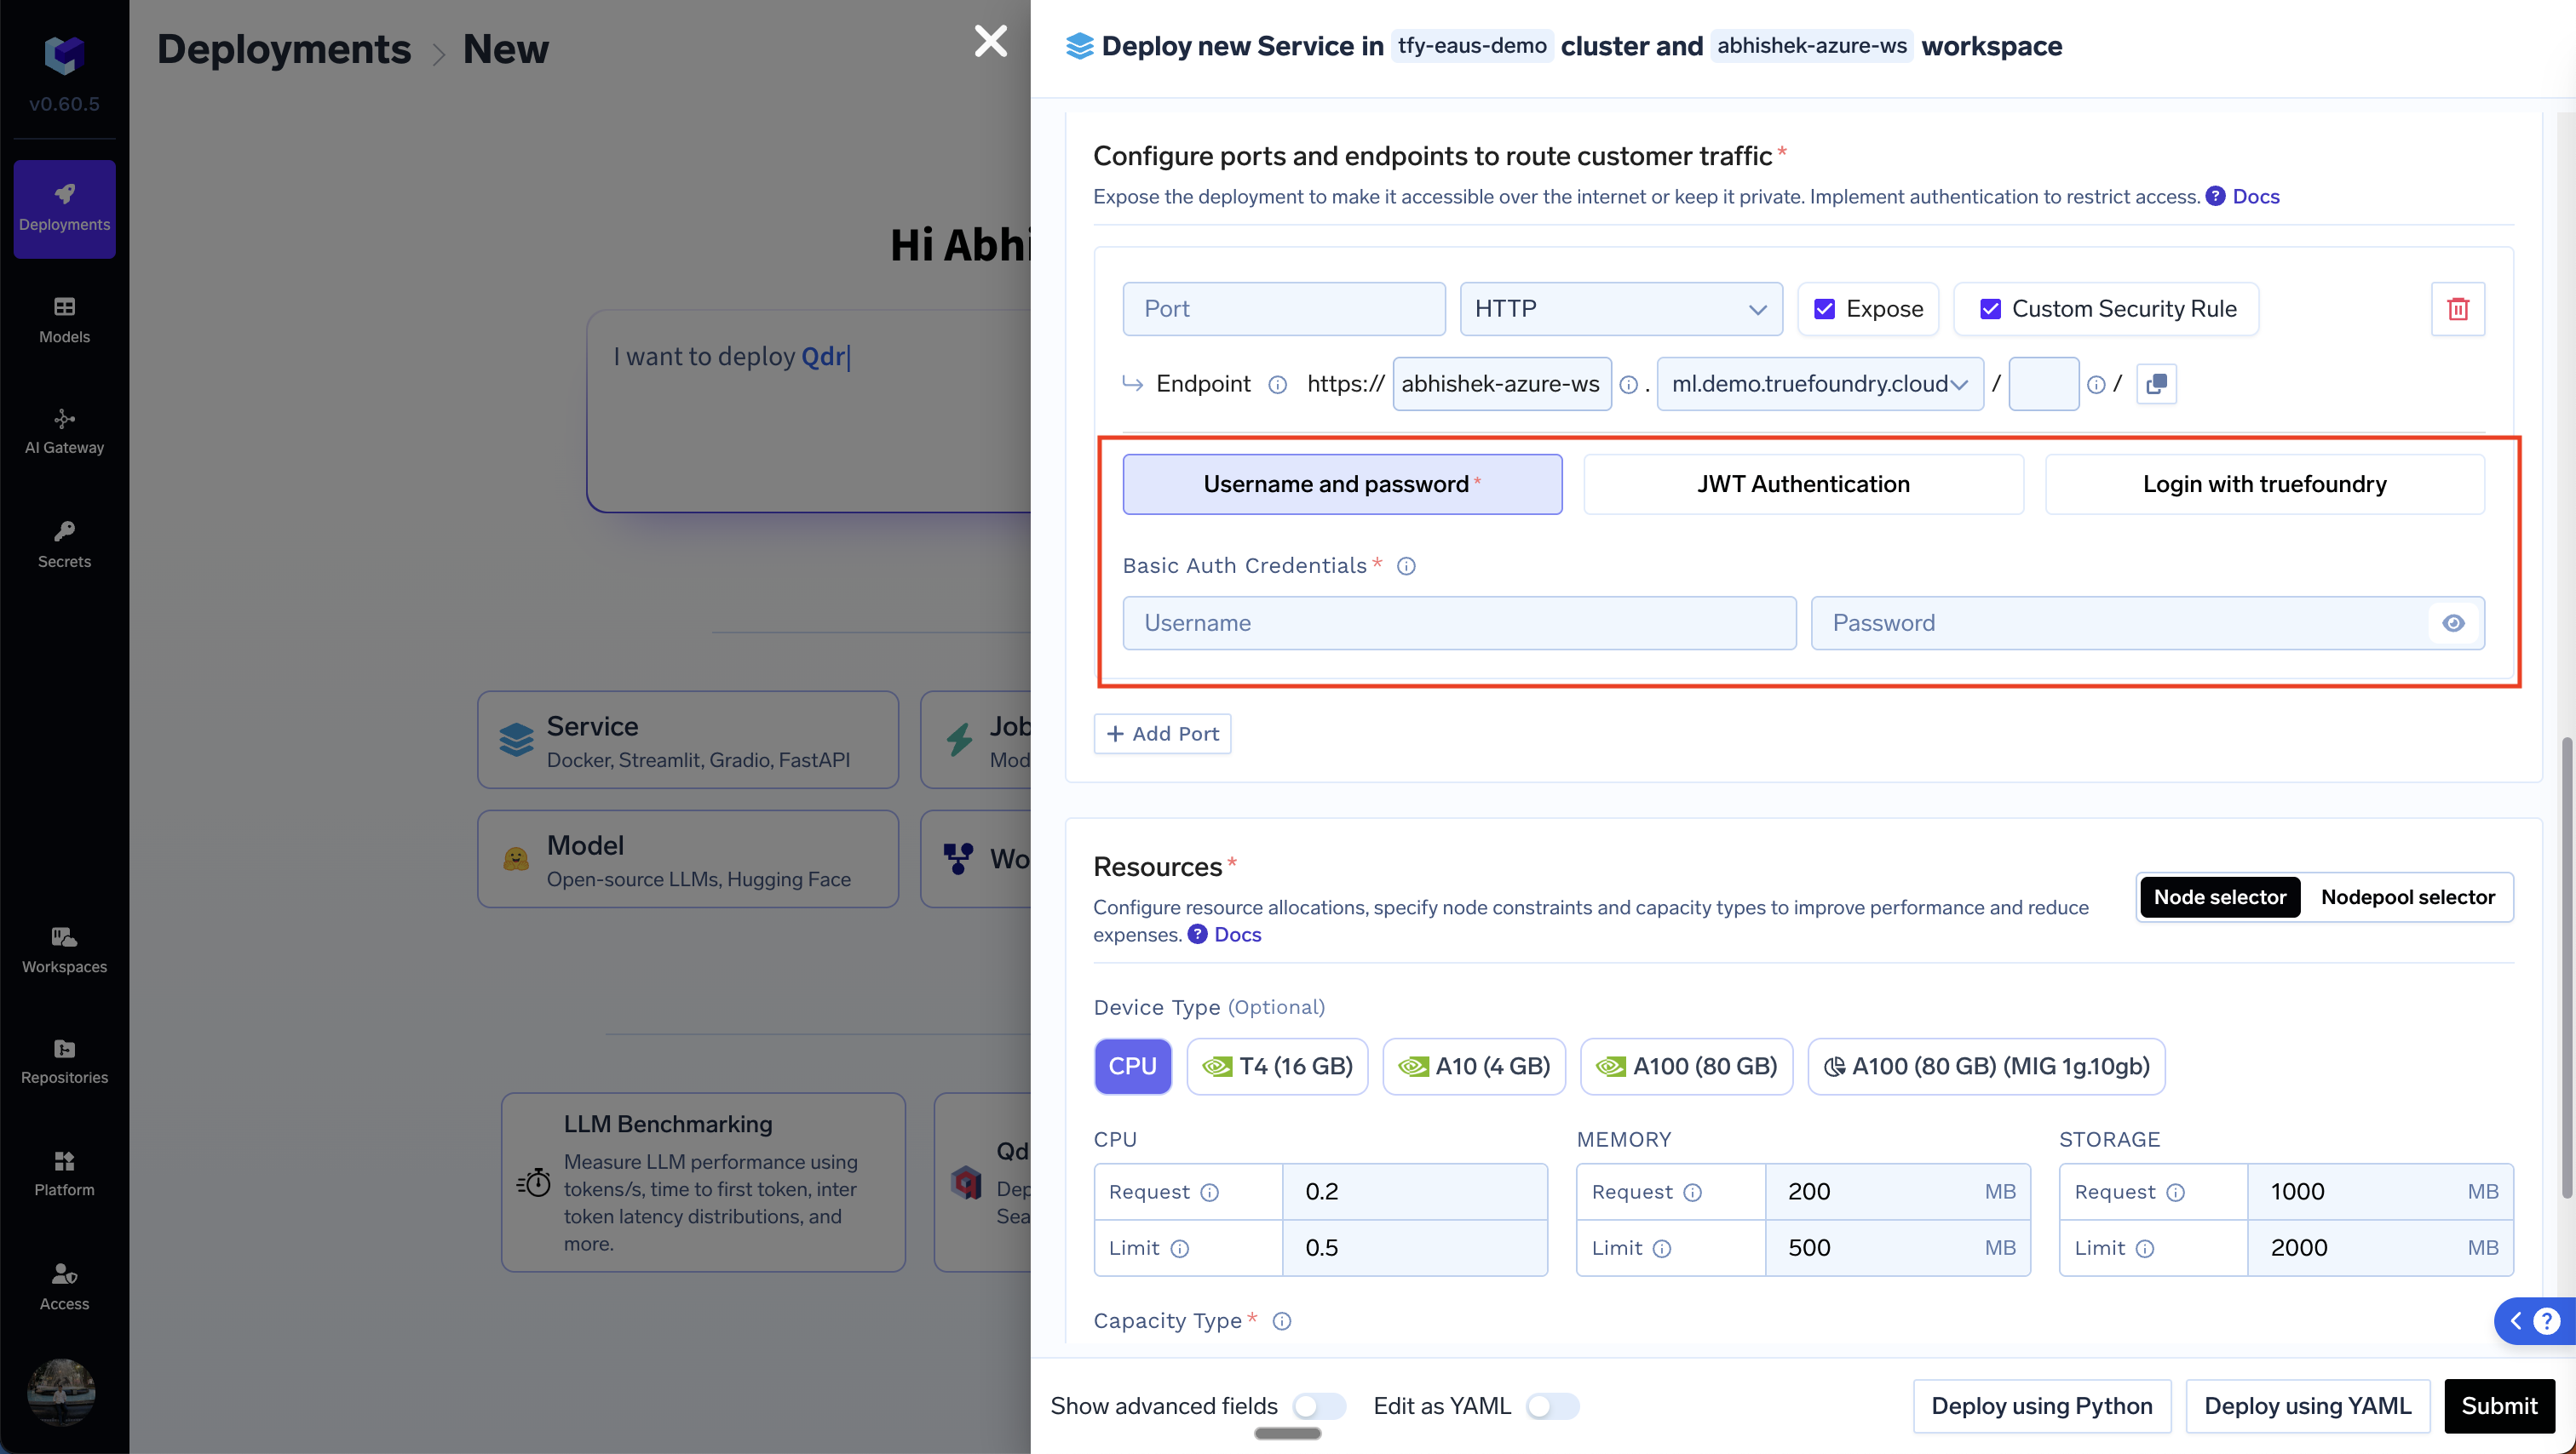The image size is (2576, 1454).
Task: Open Platform in the sidebar
Action: click(x=64, y=1172)
